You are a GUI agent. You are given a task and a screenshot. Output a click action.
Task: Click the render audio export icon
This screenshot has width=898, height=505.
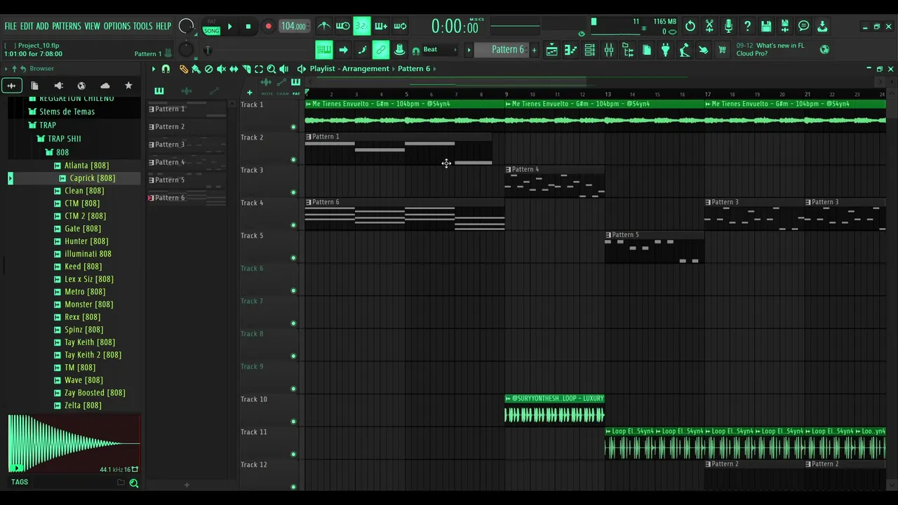point(785,27)
